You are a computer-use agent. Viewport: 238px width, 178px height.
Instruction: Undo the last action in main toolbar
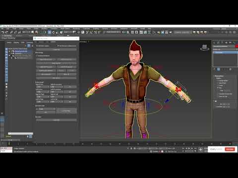tap(2, 32)
